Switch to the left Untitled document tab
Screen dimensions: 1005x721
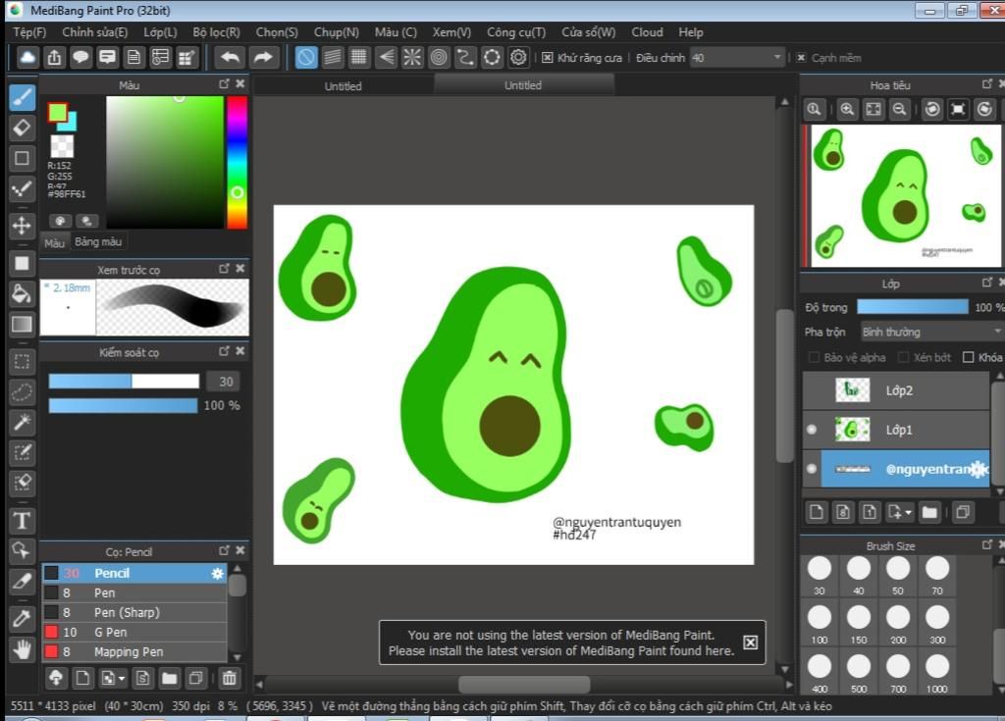coord(343,86)
